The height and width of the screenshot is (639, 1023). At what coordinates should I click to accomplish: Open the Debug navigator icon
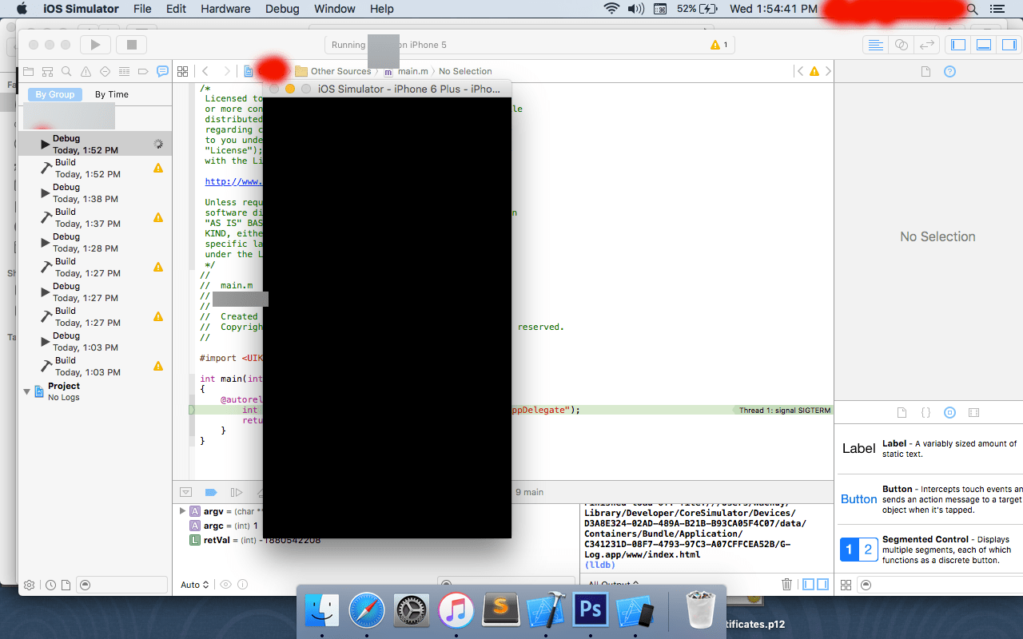[124, 71]
